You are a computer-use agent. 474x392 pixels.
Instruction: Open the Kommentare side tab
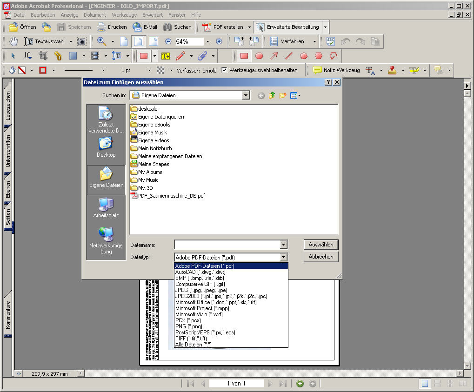tap(8, 314)
